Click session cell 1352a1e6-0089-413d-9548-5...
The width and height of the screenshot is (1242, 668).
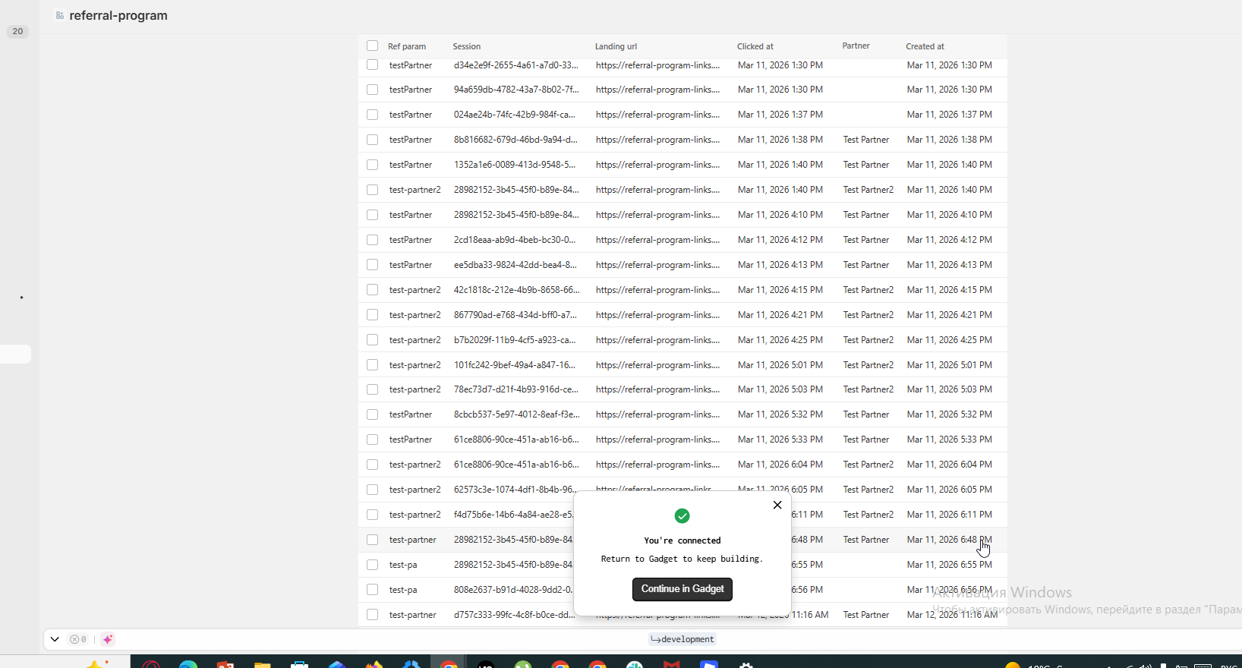pyautogui.click(x=515, y=165)
